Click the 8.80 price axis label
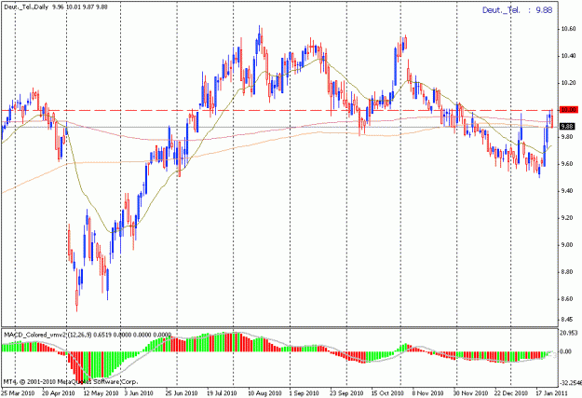The image size is (582, 398). [569, 272]
